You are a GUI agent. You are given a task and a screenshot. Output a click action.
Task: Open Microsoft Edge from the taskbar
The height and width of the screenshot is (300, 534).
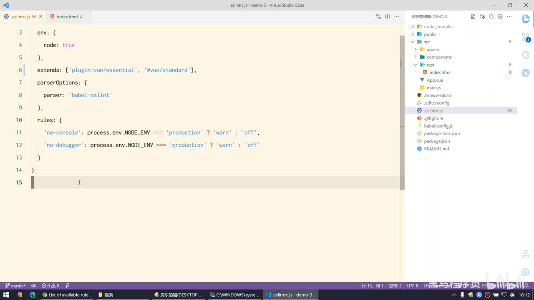point(33,295)
